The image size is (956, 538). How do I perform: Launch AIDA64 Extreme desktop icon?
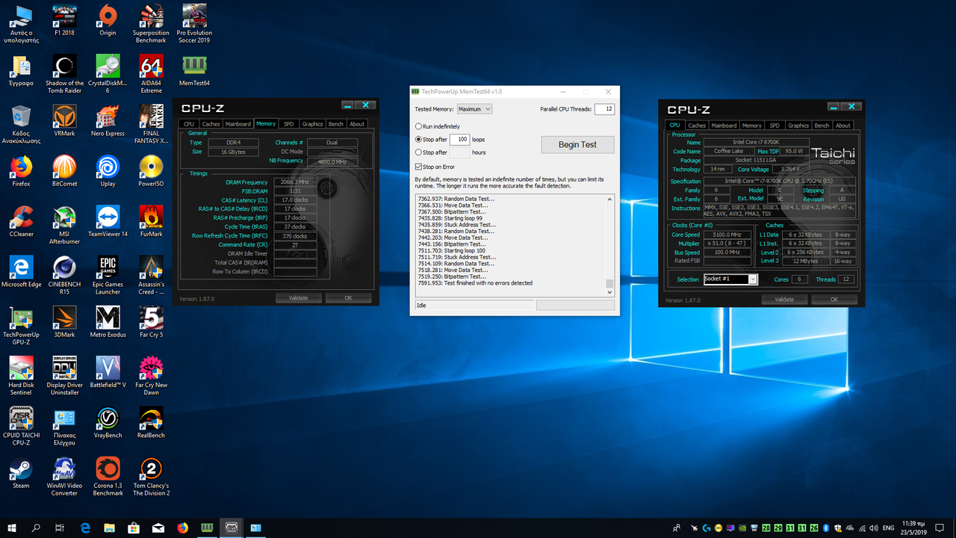tap(151, 73)
